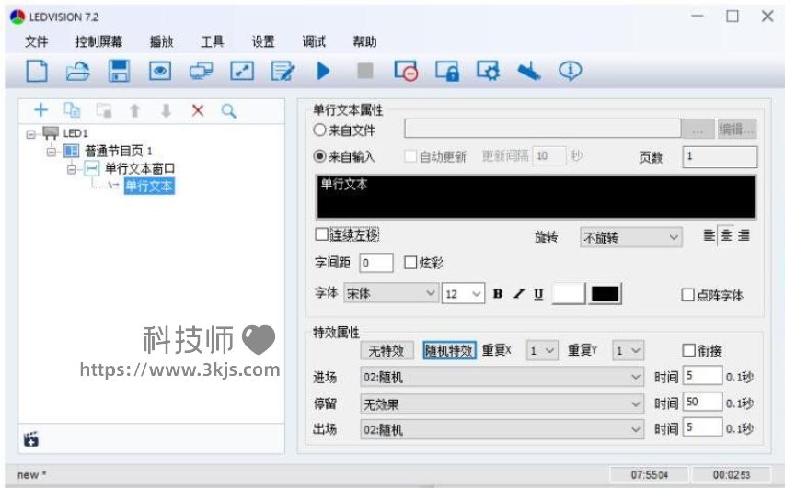This screenshot has width=785, height=488.
Task: Toggle underline U formatting
Action: 538,294
